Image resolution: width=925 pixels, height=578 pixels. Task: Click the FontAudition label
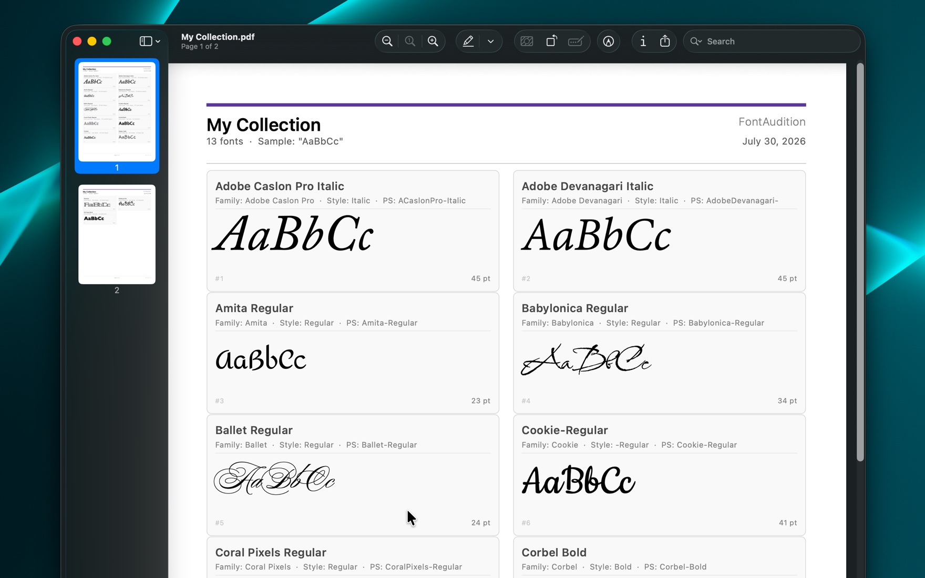tap(772, 122)
